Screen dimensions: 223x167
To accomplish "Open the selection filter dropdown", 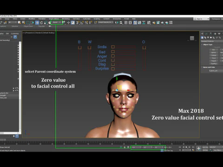I will coord(13,22).
